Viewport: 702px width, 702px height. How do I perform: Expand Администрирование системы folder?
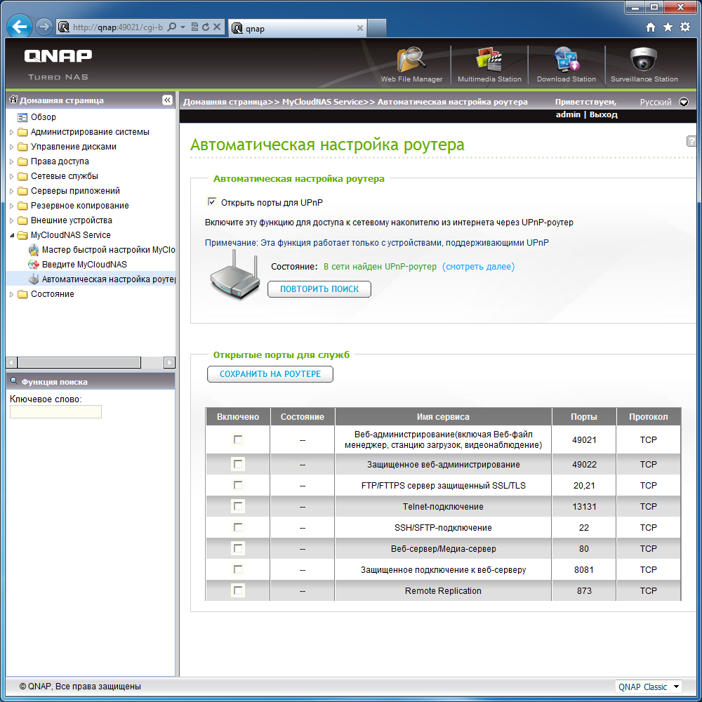pyautogui.click(x=12, y=132)
